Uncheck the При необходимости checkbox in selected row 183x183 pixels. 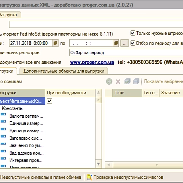pos(50,101)
